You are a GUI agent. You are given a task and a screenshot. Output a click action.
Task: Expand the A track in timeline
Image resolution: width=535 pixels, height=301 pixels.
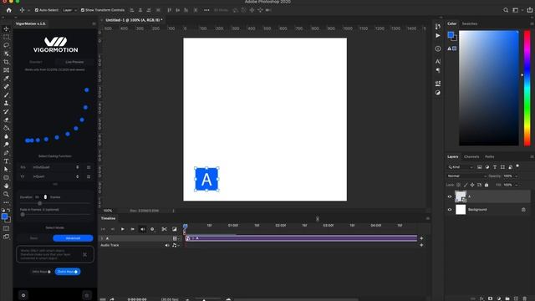102,238
